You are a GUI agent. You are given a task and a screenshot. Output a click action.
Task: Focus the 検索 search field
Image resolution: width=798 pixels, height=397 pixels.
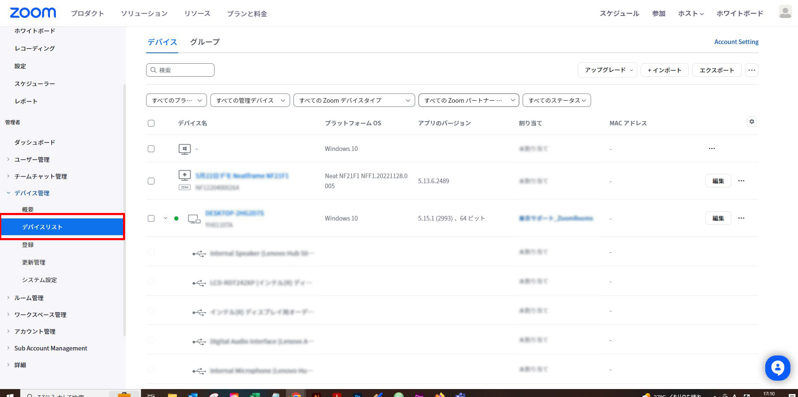coord(180,70)
